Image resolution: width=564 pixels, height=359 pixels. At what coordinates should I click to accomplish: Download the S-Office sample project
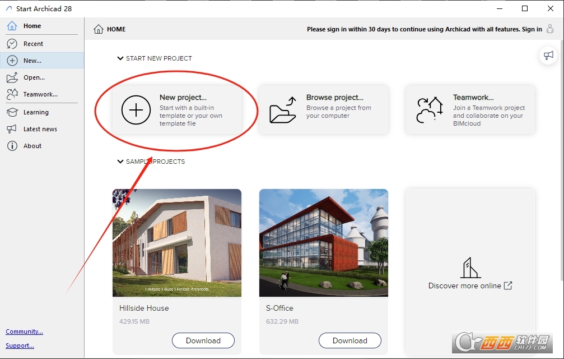[350, 340]
